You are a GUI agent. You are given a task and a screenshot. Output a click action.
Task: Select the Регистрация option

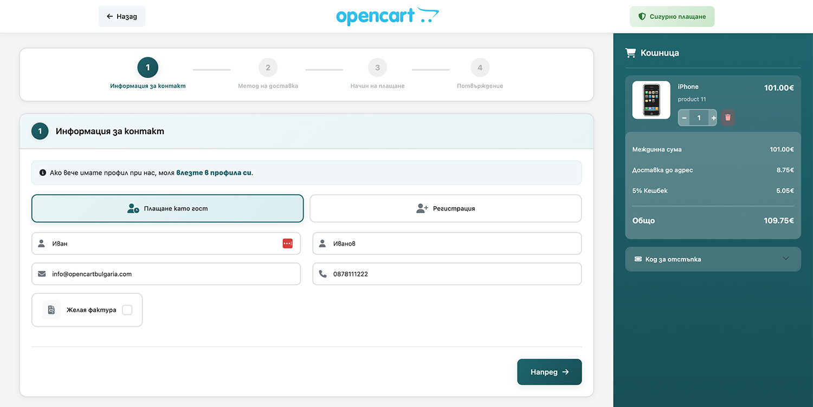pyautogui.click(x=446, y=208)
